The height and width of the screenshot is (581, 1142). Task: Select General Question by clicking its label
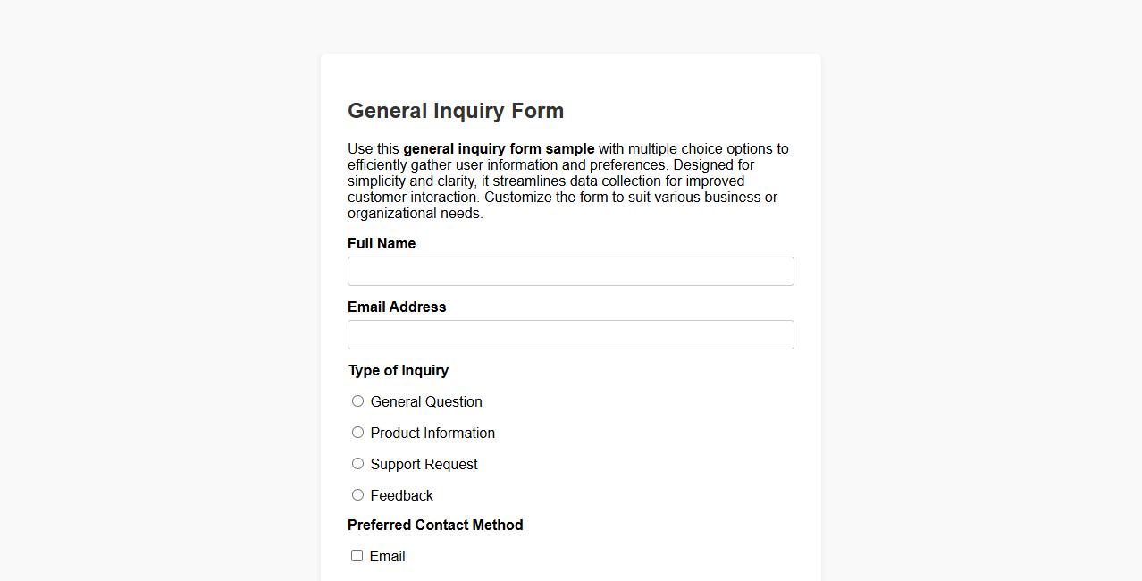[426, 401]
